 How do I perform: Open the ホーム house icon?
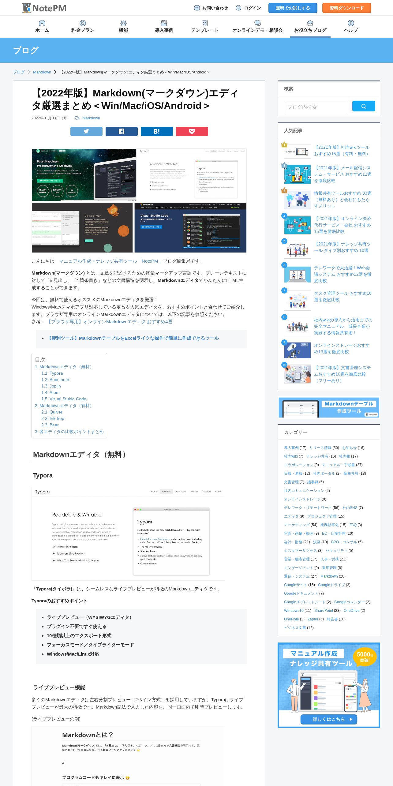[x=42, y=23]
